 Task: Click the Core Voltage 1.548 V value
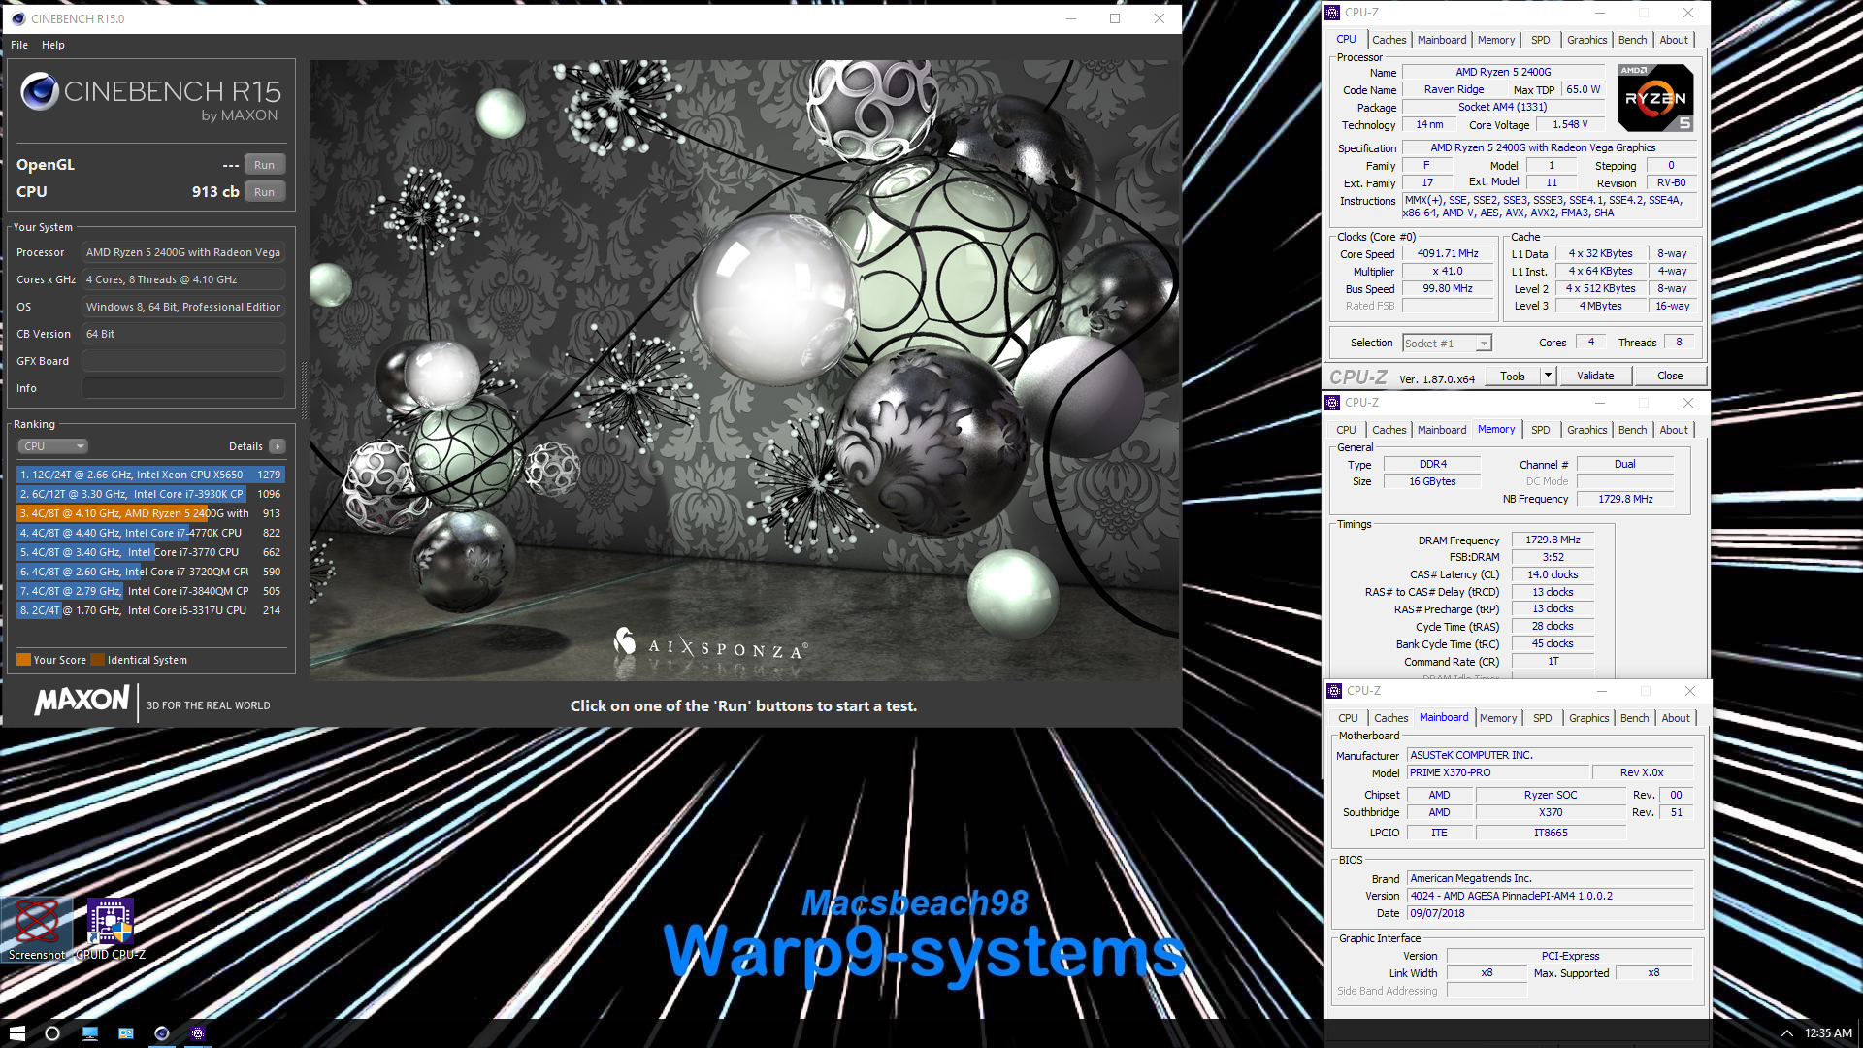(1569, 125)
